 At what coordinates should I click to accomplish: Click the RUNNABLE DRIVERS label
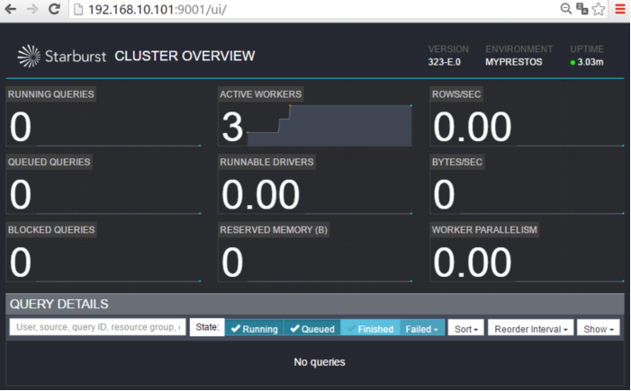point(266,162)
